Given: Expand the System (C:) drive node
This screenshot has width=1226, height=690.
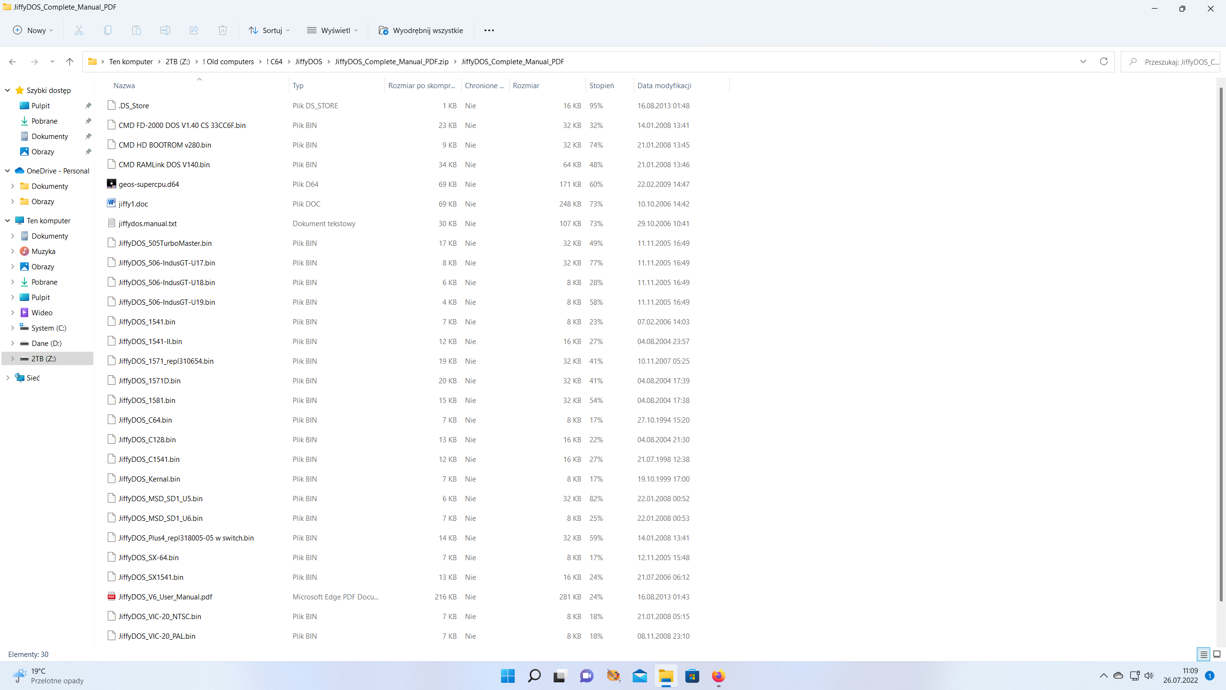Looking at the screenshot, I should click(x=12, y=328).
